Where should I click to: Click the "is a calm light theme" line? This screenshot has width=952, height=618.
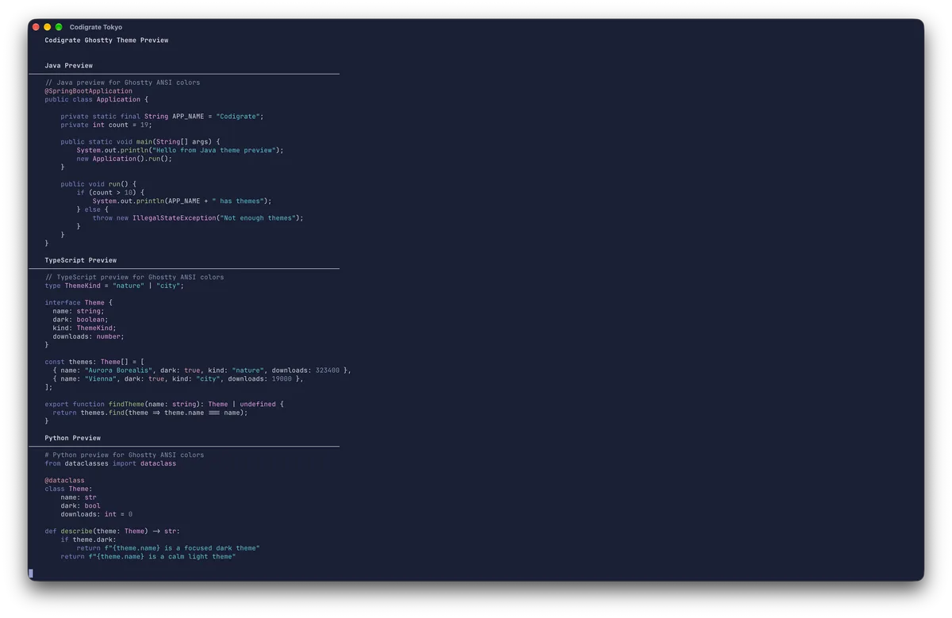148,557
